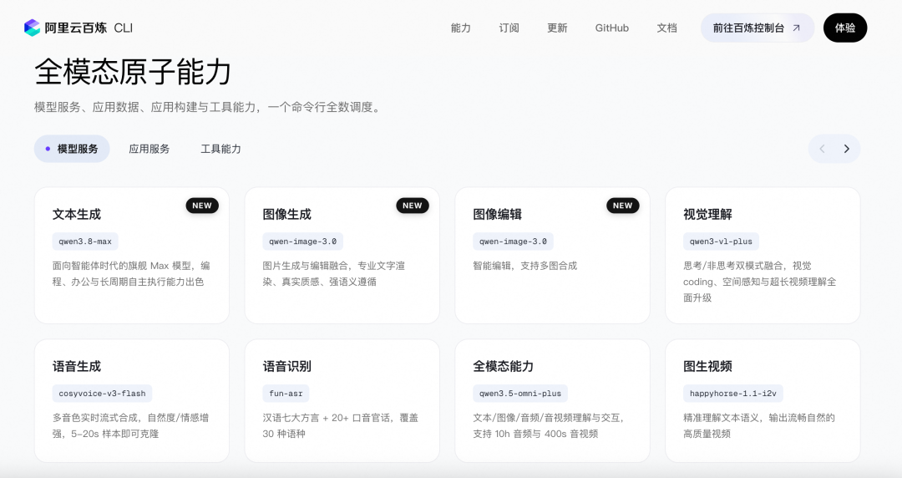This screenshot has height=478, width=902.
Task: Click description starting 图片生成与编辑融合
Action: coord(333,273)
